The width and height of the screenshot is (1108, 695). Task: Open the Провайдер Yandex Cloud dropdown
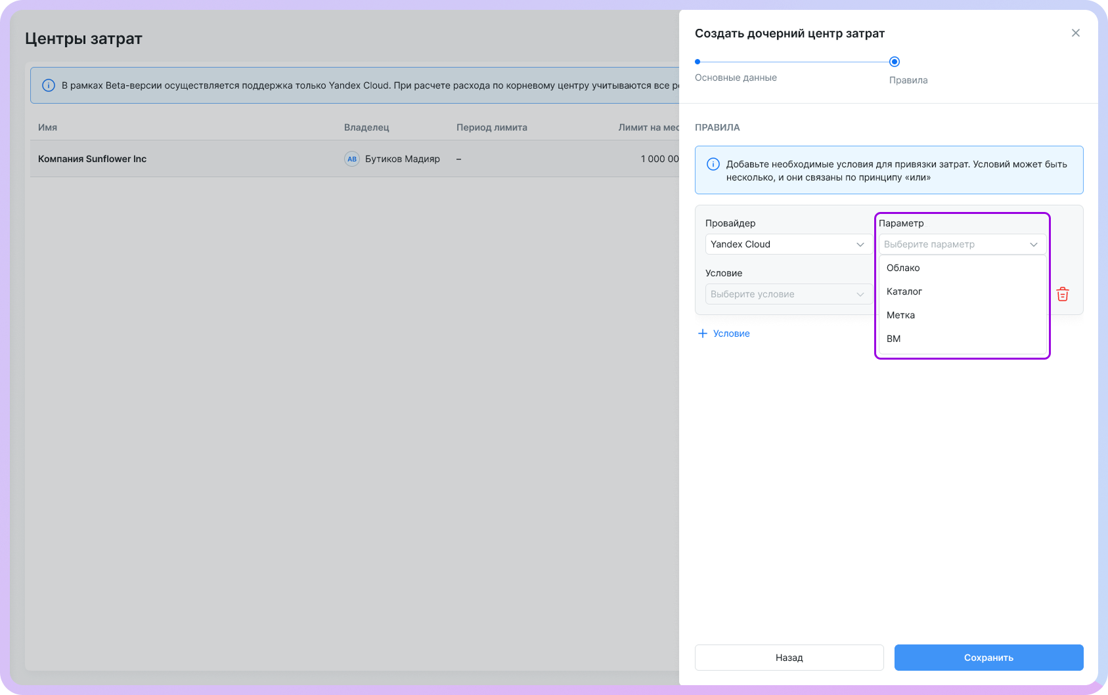(788, 244)
